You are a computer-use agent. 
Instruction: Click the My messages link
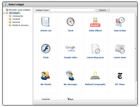click(71, 84)
